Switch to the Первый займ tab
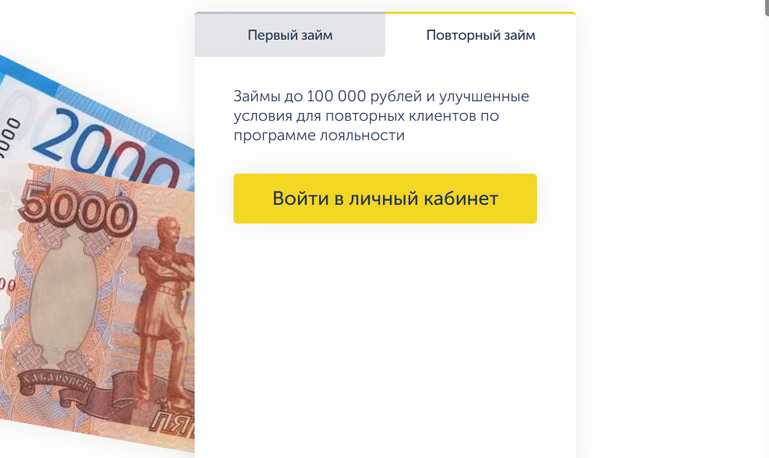Screen dimensions: 769x458 pyautogui.click(x=290, y=35)
